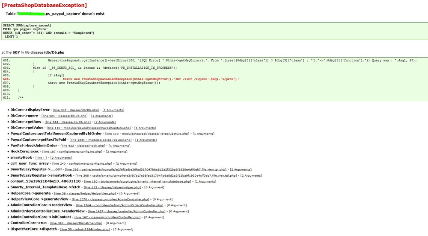
Task: Show the 1 Arguments of DbCore->query
Action: [102, 116]
